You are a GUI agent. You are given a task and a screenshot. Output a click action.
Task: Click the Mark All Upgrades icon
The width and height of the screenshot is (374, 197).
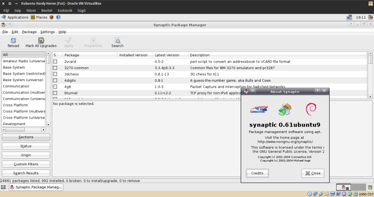tap(41, 40)
